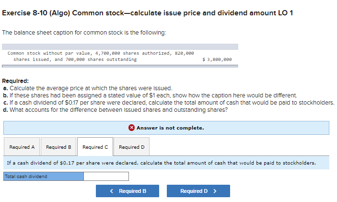This screenshot has height=202, width=337.
Task: Select the Required C tab
Action: [x=95, y=147]
